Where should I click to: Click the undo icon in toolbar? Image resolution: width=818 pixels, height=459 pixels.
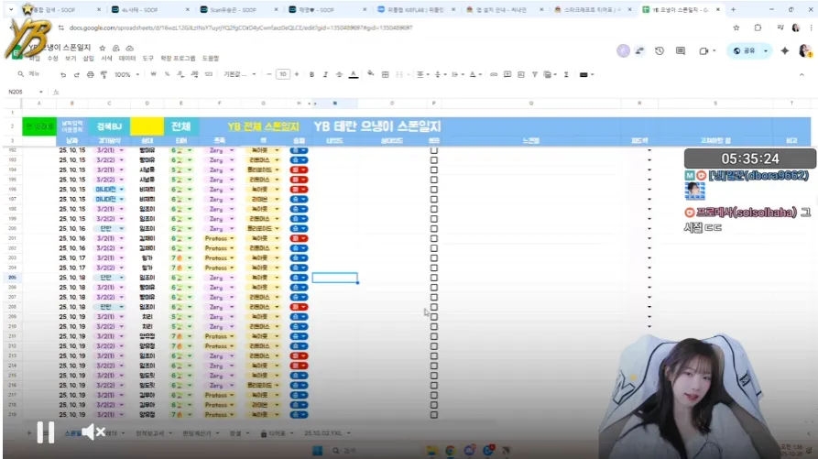click(62, 74)
